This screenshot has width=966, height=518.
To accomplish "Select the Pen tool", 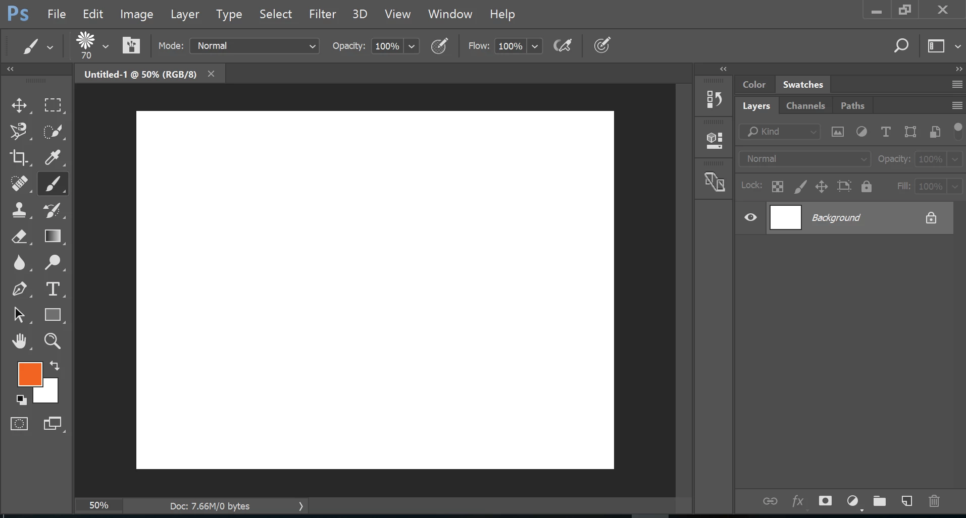I will point(19,289).
